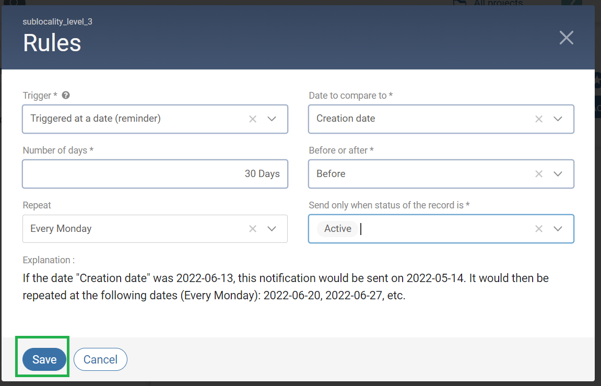Screen dimensions: 601x386
Task: Open the Date to compare to dropdown
Action: tap(558, 119)
